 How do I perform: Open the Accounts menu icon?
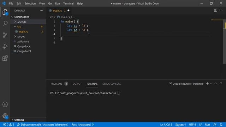coord(5,104)
